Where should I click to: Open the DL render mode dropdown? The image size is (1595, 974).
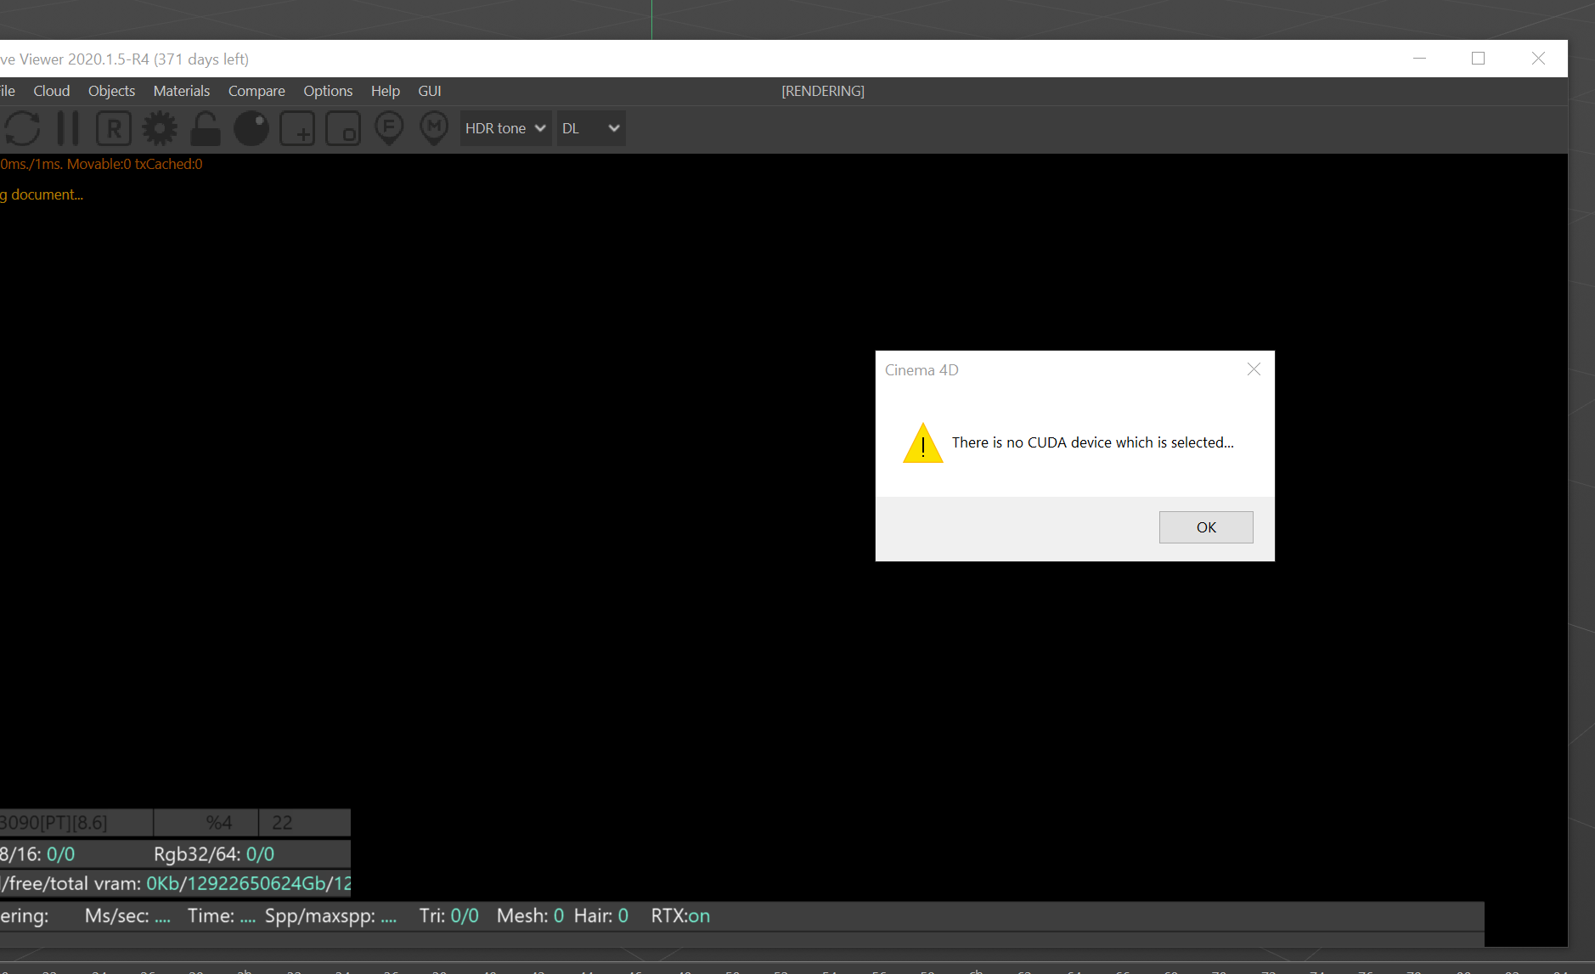[x=591, y=128]
